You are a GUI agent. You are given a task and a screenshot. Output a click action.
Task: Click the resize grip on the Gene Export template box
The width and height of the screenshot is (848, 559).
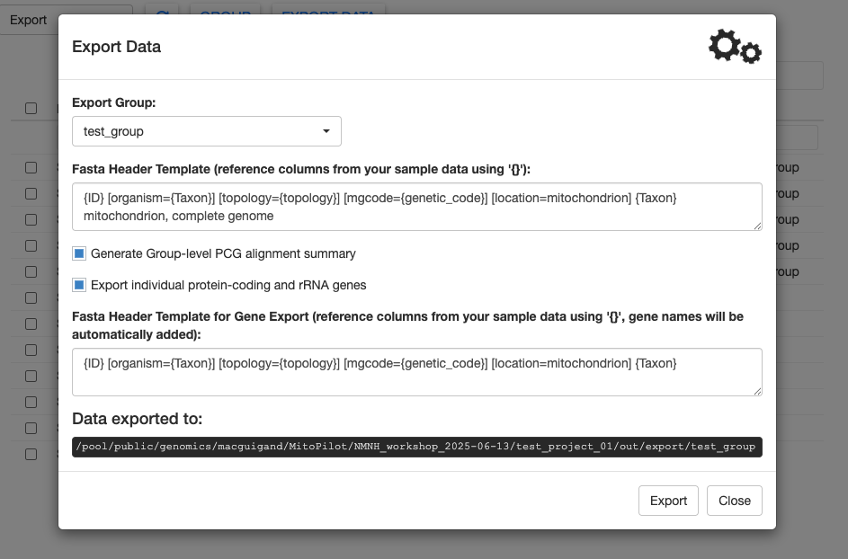(758, 392)
